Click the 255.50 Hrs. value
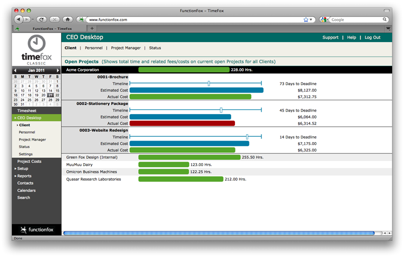Image resolution: width=404 pixels, height=257 pixels. click(x=253, y=157)
